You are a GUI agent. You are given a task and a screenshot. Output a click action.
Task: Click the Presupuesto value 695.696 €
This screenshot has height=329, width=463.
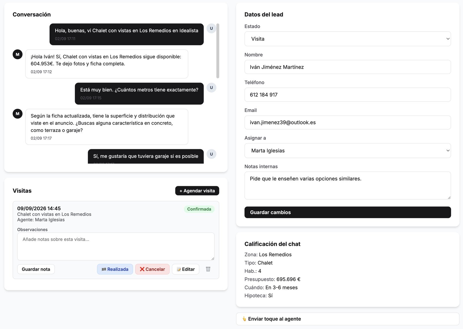tap(288, 279)
